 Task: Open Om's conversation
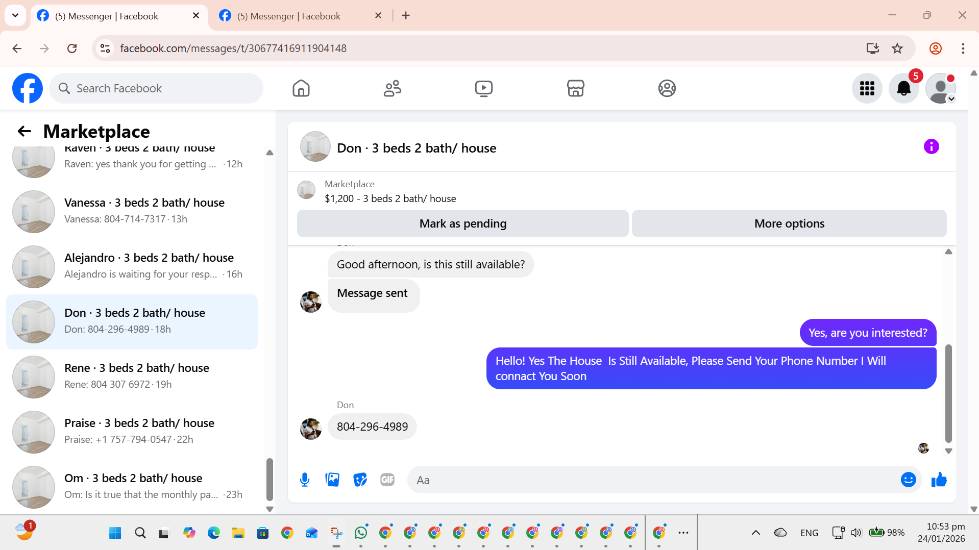coord(132,487)
